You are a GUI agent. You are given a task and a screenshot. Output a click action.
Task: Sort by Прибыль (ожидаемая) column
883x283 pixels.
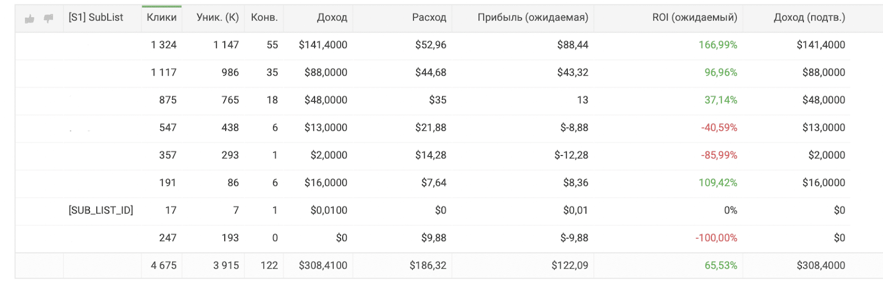pyautogui.click(x=533, y=17)
